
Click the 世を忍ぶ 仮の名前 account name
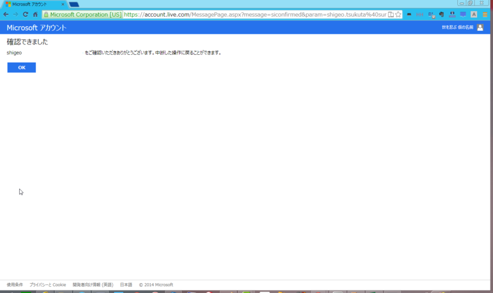click(457, 27)
